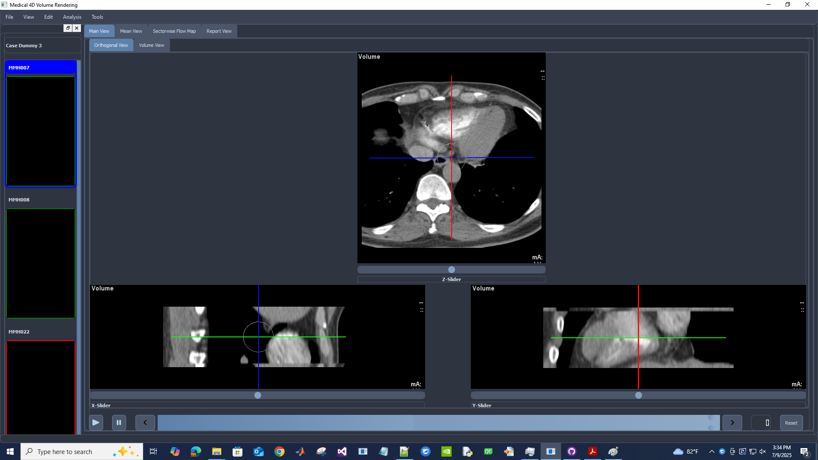This screenshot has height=460, width=818.
Task: Click the Y-Slider handle
Action: (639, 395)
